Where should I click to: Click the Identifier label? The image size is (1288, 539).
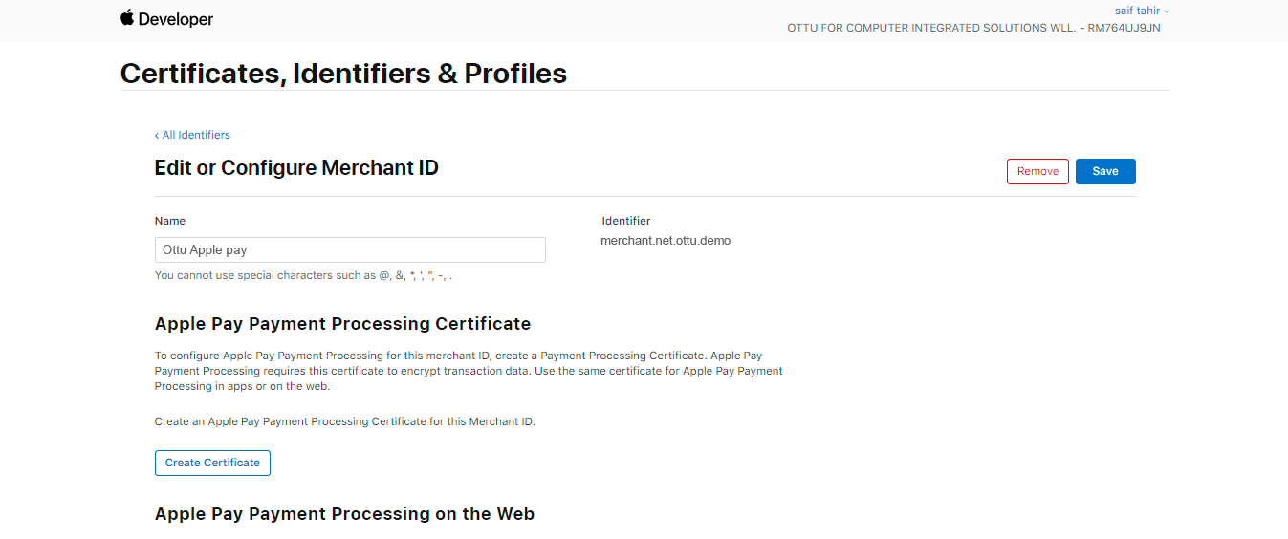pos(626,221)
